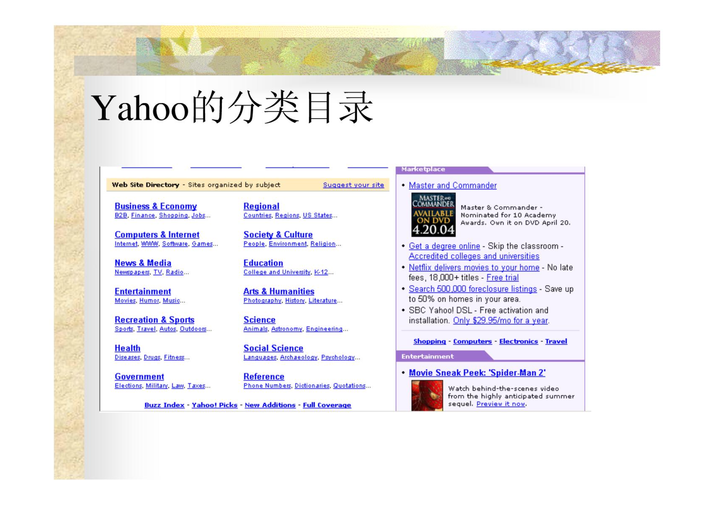The image size is (714, 505).
Task: Open the Health category link
Action: [127, 348]
